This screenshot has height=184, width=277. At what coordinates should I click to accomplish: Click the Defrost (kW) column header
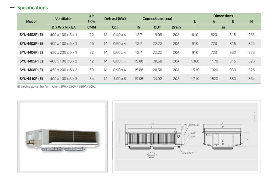(x=115, y=18)
